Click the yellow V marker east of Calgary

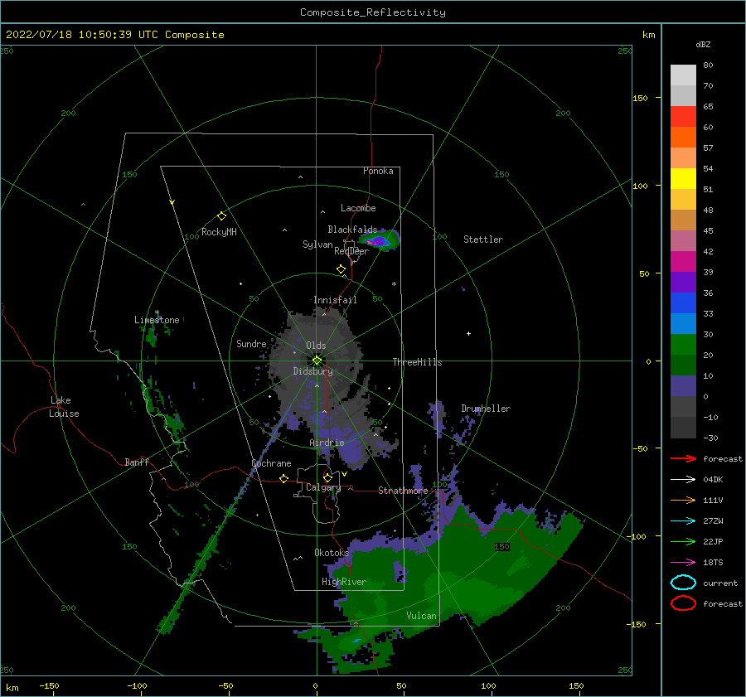pos(344,474)
